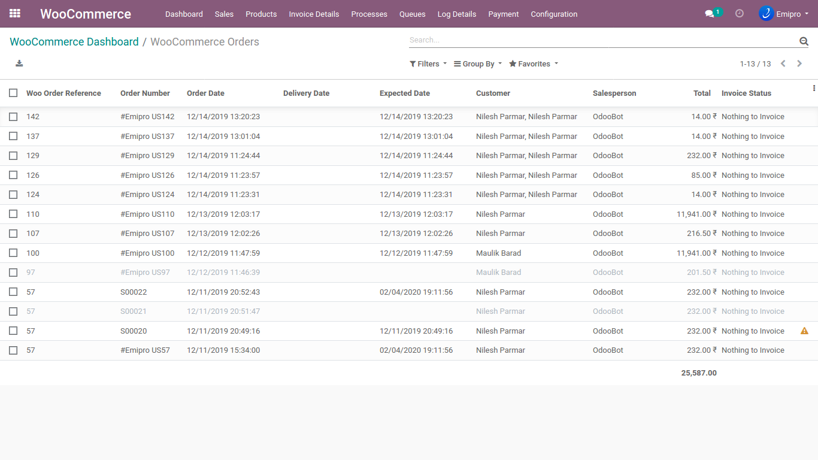Select checkbox for order 124
This screenshot has width=818, height=460.
pos(13,195)
